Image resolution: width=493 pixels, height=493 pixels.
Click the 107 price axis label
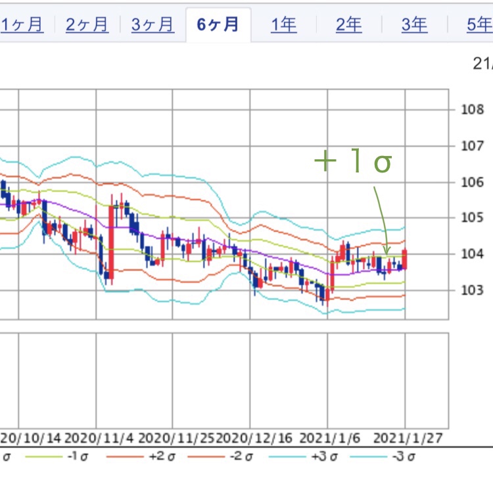[x=472, y=146]
